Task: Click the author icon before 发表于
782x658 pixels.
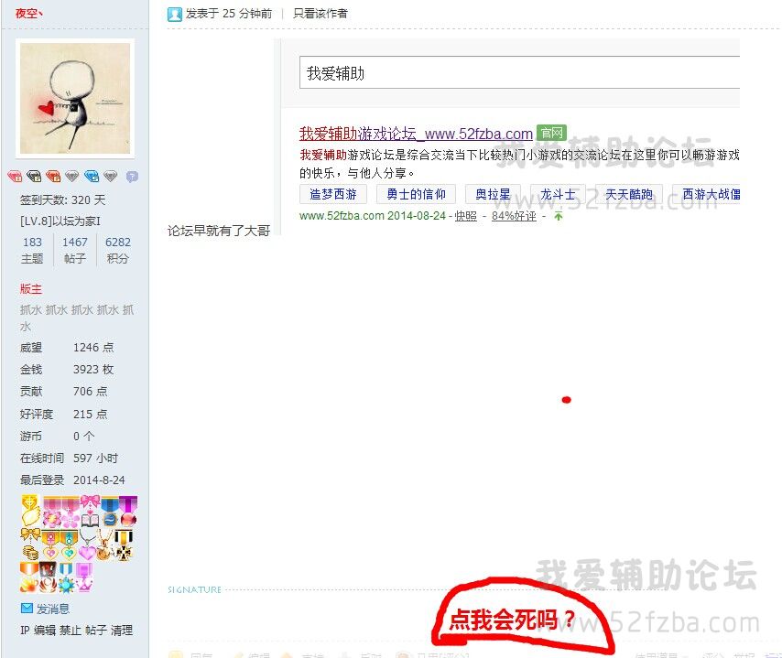Action: (x=175, y=14)
